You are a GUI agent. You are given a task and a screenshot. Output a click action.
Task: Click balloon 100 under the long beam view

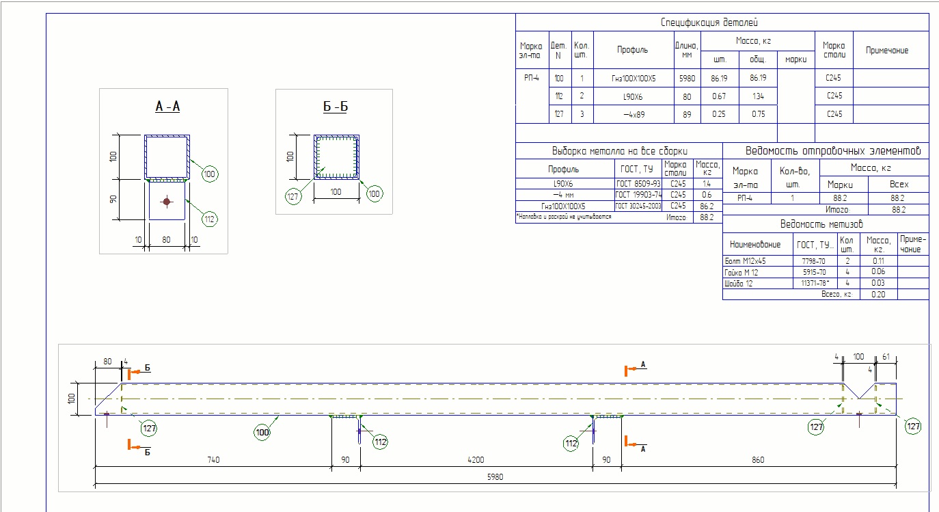click(262, 431)
